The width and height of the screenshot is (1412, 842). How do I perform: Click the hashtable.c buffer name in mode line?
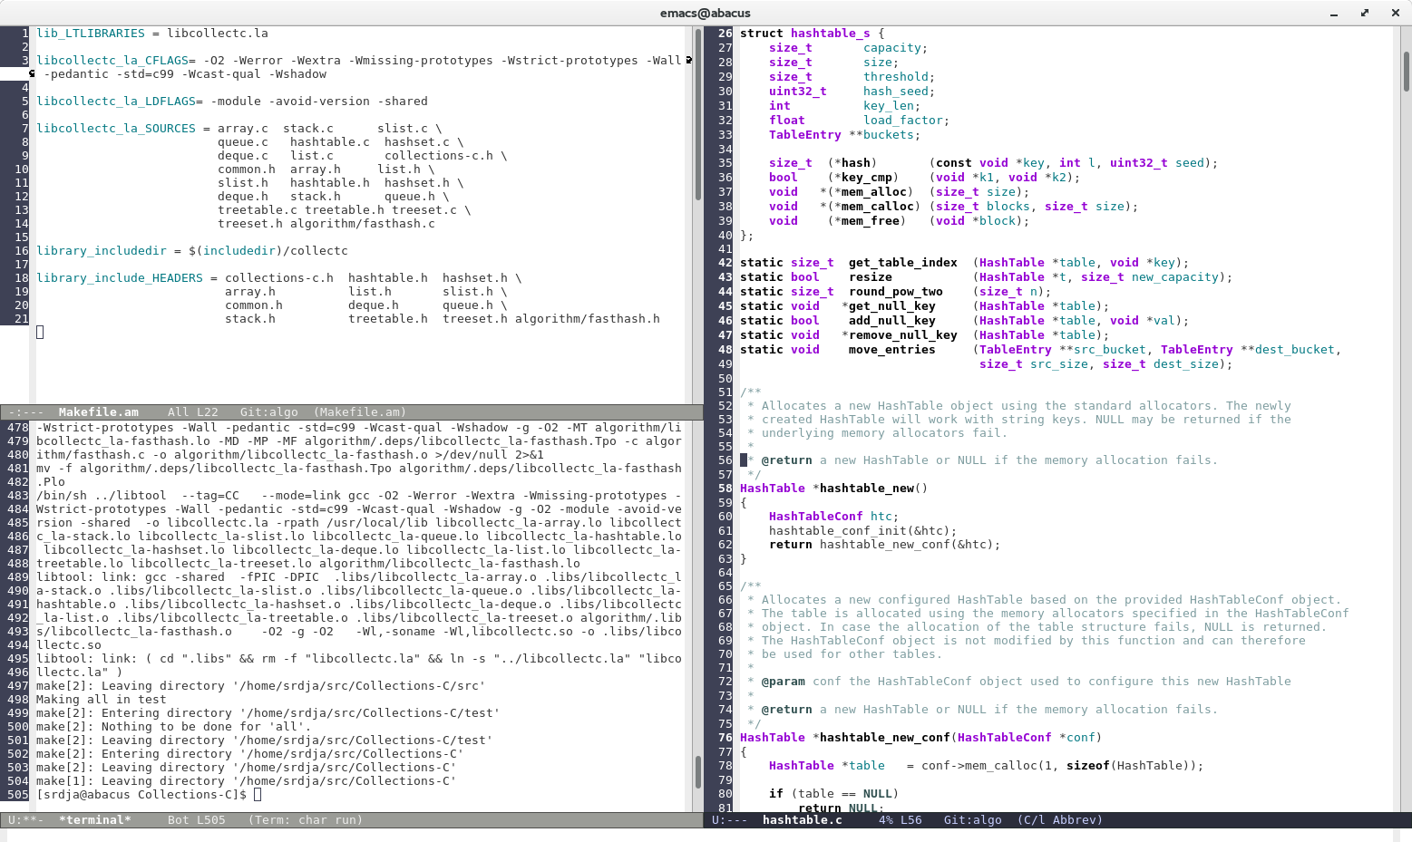point(802,819)
